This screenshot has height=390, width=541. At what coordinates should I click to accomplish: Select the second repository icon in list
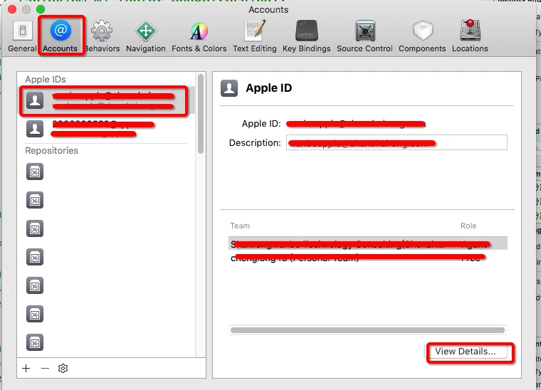pos(35,201)
